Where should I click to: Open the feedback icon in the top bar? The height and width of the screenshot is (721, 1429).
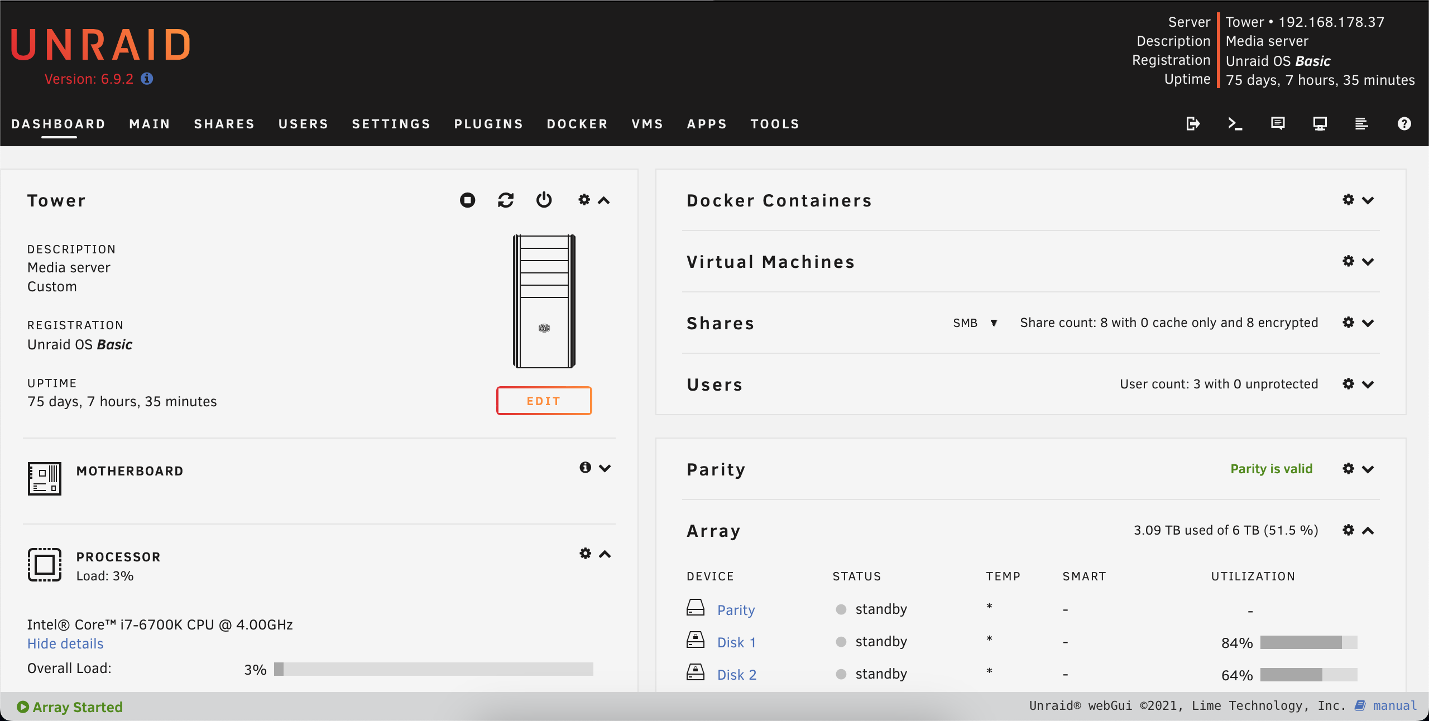click(x=1278, y=123)
